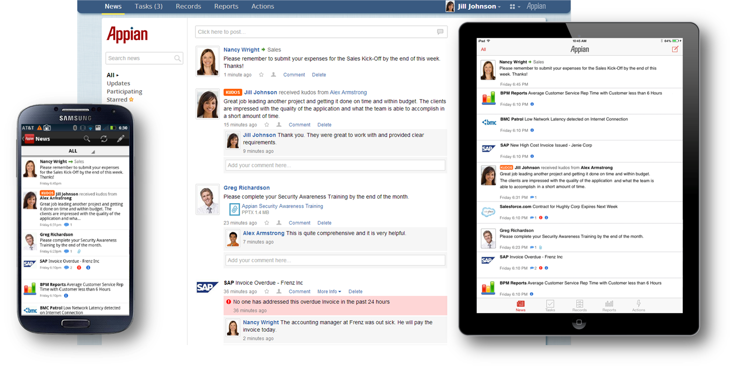This screenshot has height=371, width=740.
Task: Tap paperclip icon on iPad Greg Richardson row
Action: [x=541, y=247]
